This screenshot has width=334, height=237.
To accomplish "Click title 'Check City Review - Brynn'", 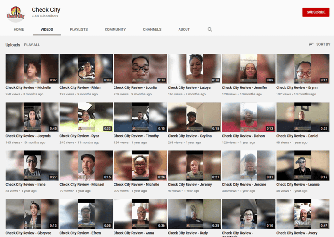I will (296, 87).
